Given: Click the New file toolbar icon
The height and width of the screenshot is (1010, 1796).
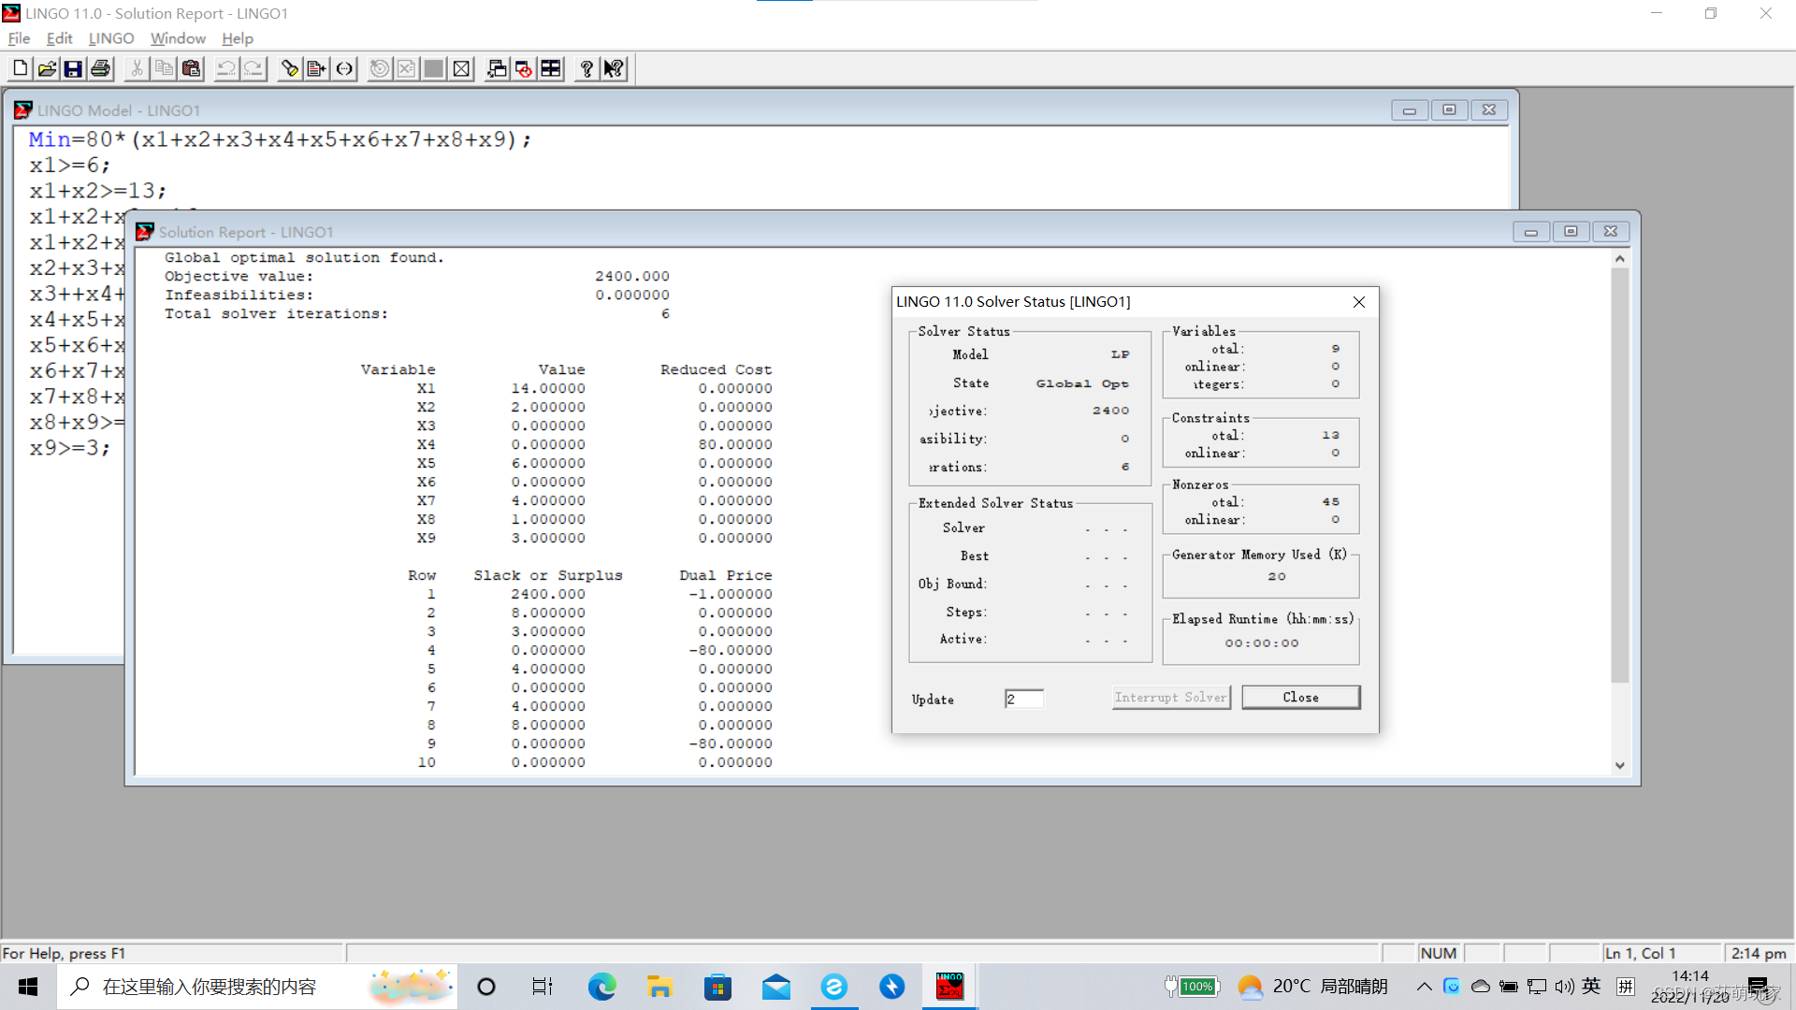Looking at the screenshot, I should click(x=20, y=68).
